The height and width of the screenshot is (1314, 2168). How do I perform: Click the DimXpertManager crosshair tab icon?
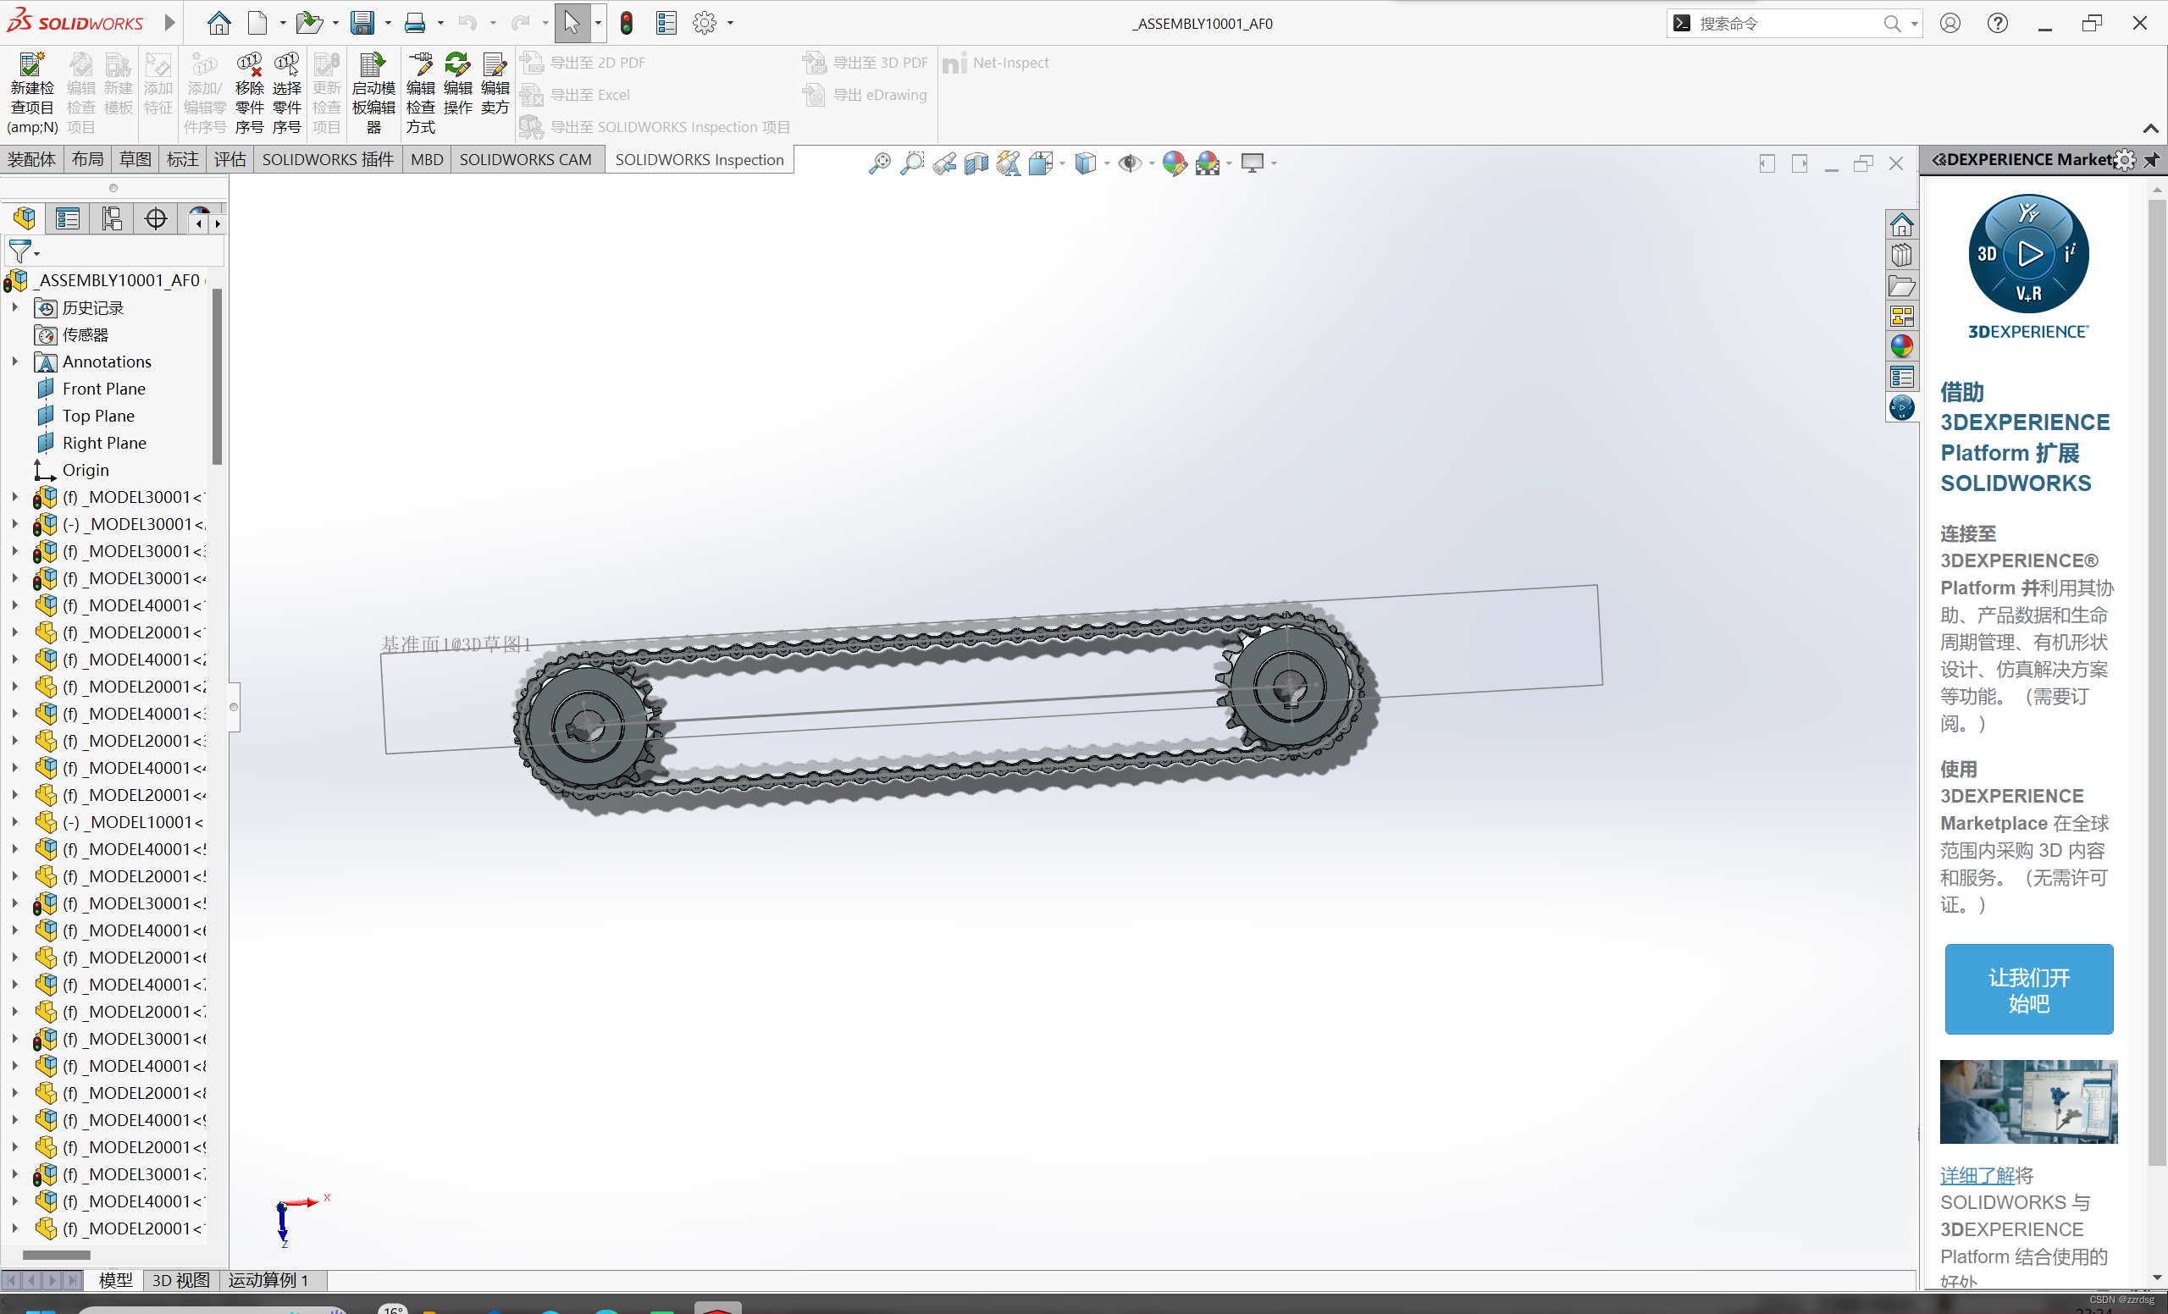156,219
